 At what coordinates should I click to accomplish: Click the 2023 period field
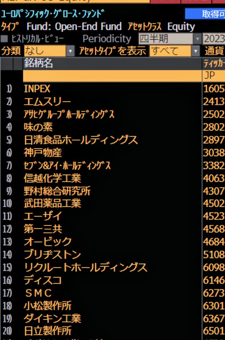click(x=214, y=39)
